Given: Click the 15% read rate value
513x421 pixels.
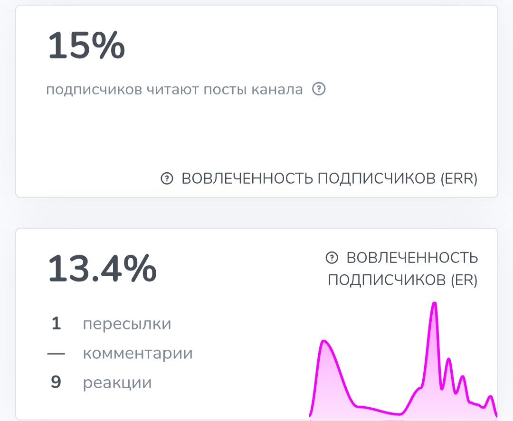Looking at the screenshot, I should pyautogui.click(x=86, y=46).
